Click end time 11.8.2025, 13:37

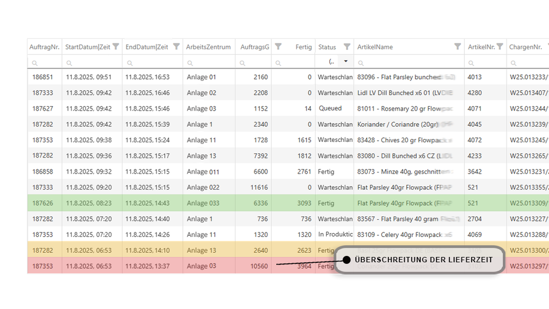(148, 266)
